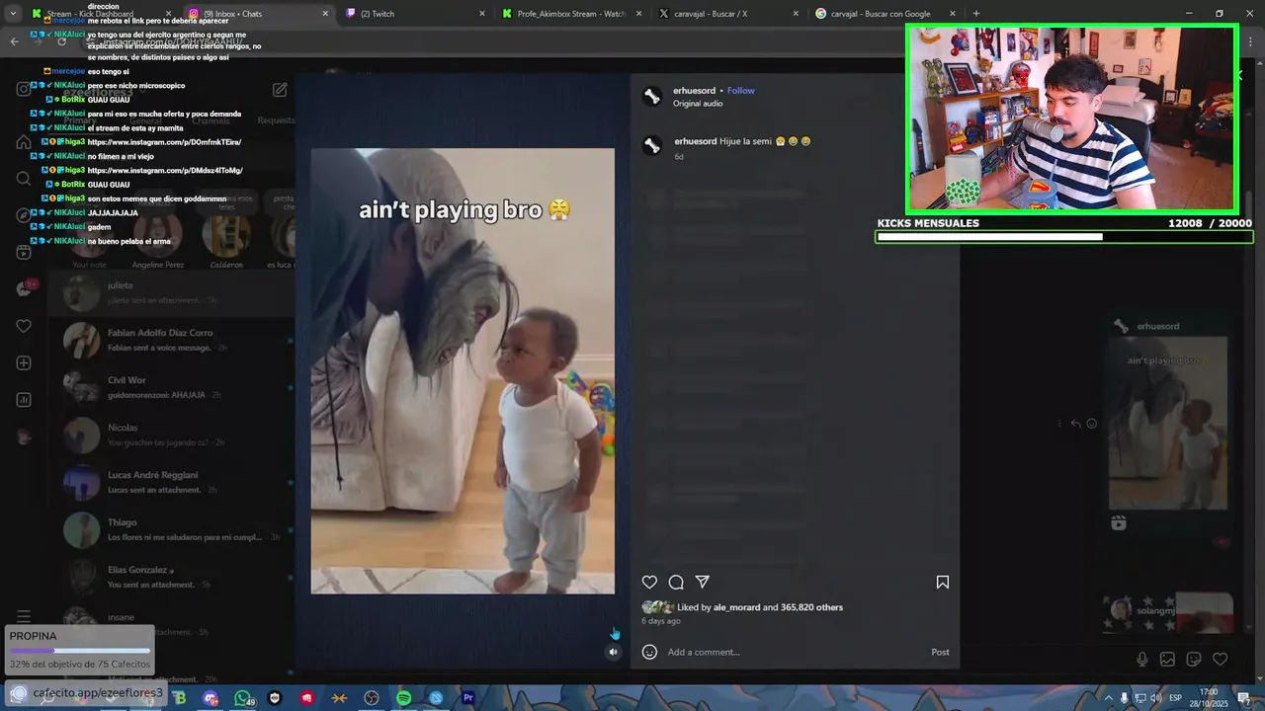
Task: Open Explore compass icon in sidebar
Action: click(24, 215)
